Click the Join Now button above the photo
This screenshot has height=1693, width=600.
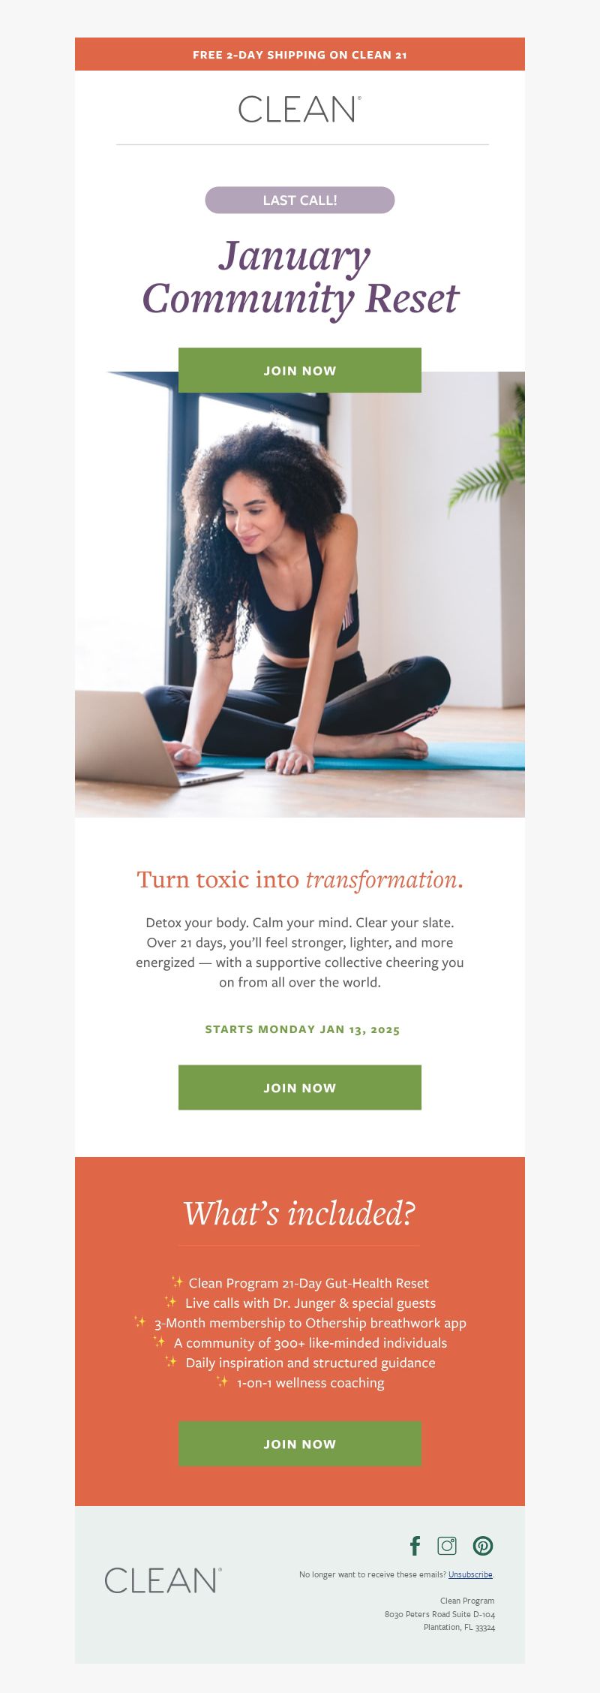pos(300,370)
